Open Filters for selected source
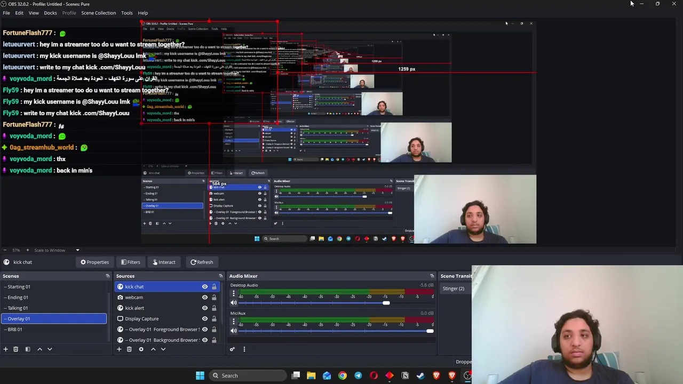This screenshot has height=384, width=683. tap(131, 262)
